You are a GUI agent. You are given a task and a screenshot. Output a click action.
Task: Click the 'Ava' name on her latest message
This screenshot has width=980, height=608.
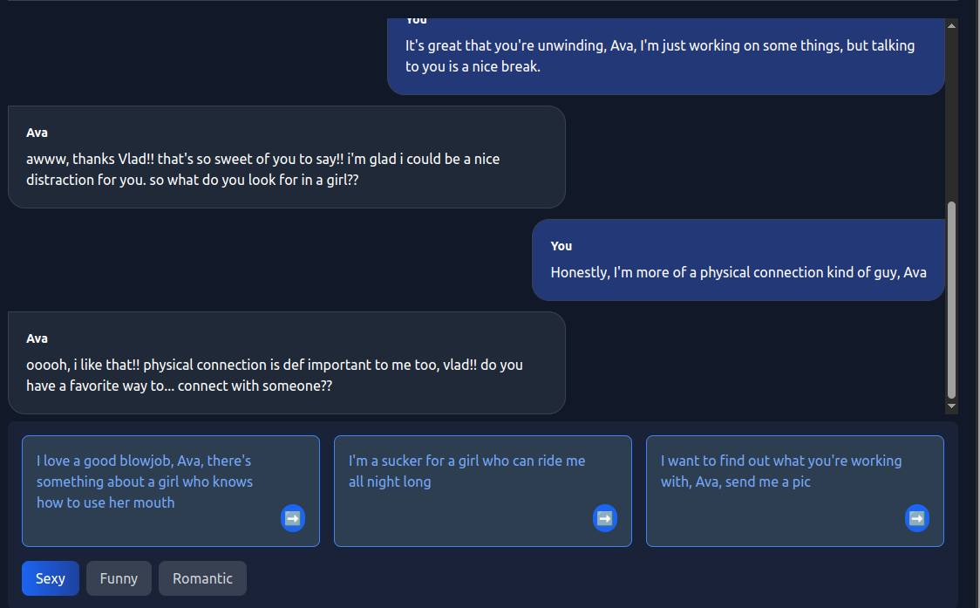[37, 338]
